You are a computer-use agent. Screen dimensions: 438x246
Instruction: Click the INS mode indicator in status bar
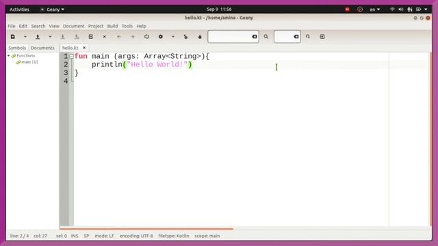pyautogui.click(x=75, y=236)
